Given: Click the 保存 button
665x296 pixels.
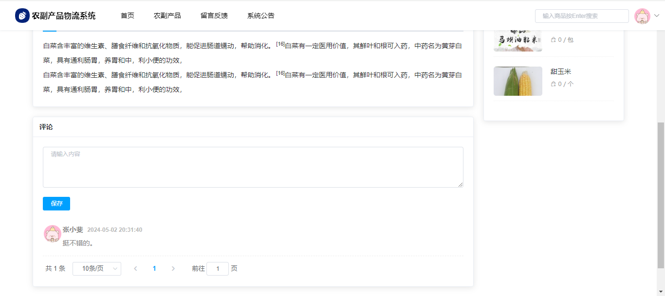Looking at the screenshot, I should click(x=56, y=204).
